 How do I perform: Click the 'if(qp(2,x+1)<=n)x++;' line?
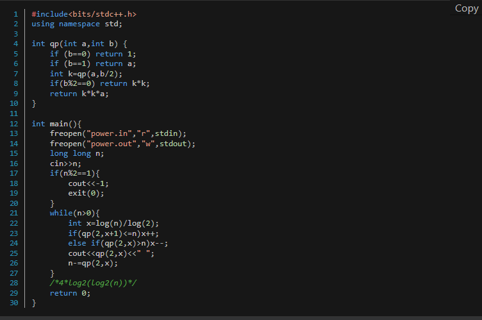pos(113,233)
